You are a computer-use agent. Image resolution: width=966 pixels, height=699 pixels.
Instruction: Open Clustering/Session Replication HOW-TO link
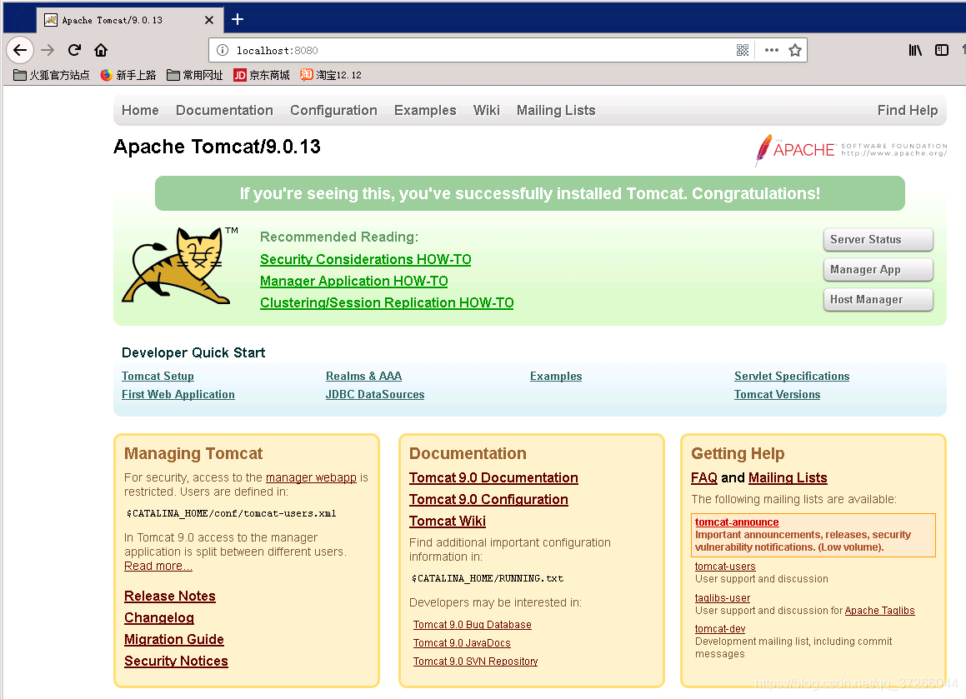(386, 303)
